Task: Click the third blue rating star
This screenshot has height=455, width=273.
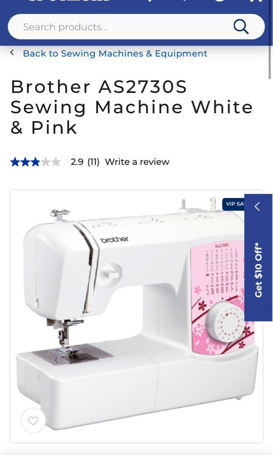Action: tap(35, 162)
